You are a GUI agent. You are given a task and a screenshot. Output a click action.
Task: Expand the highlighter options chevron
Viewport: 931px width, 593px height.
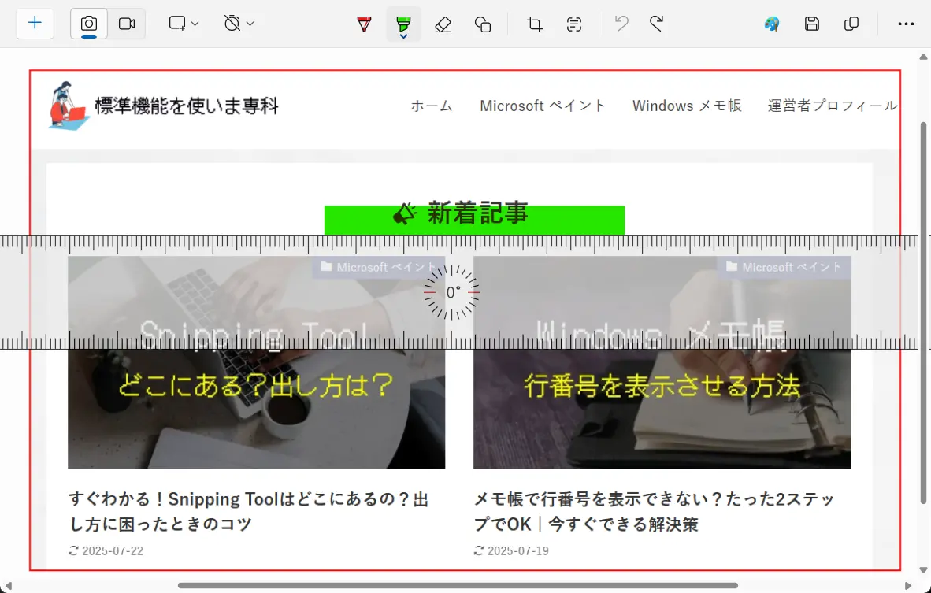pyautogui.click(x=403, y=37)
